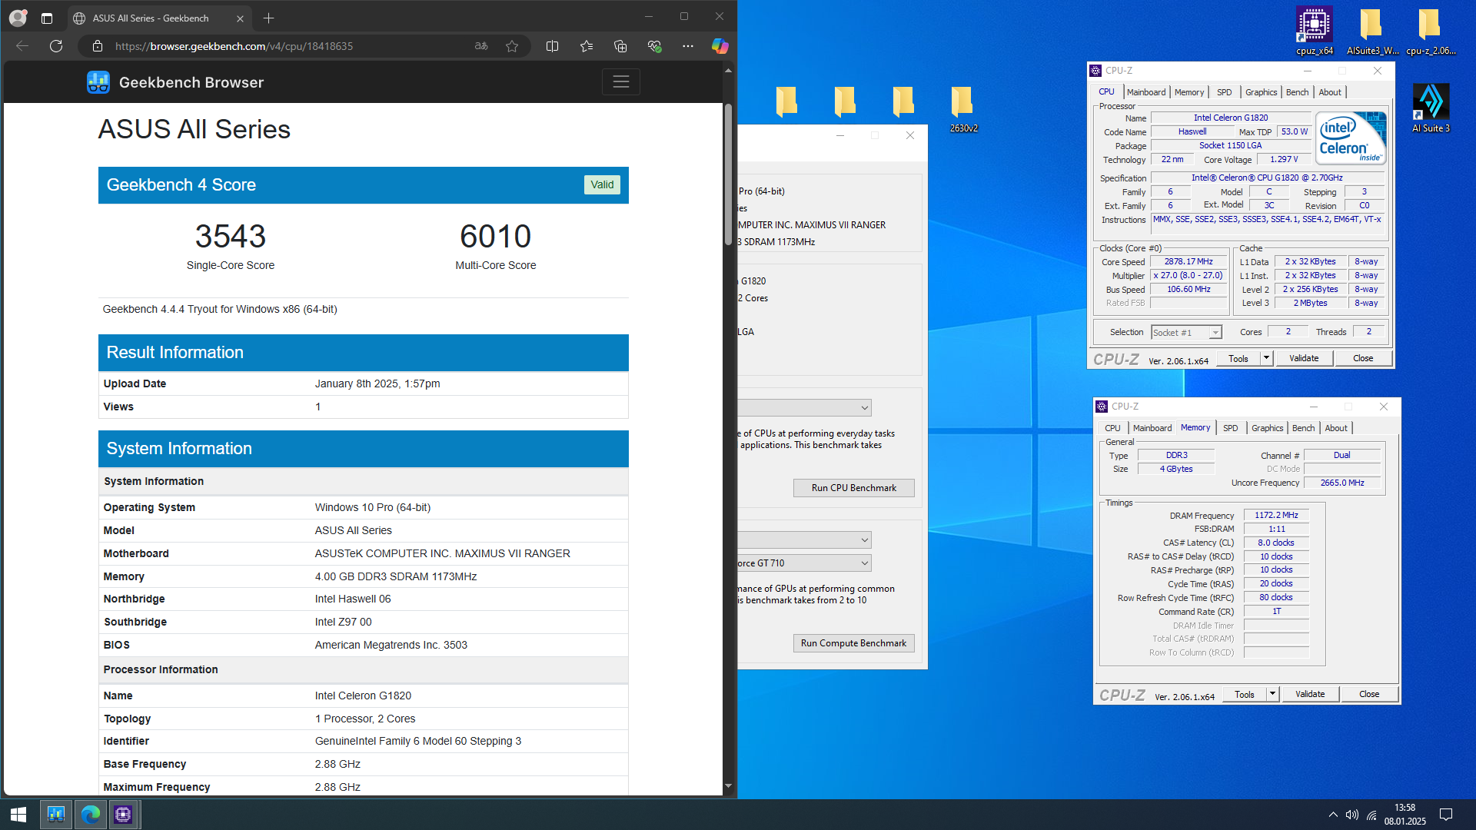Click Close button in lower CPU-Z

1369,694
